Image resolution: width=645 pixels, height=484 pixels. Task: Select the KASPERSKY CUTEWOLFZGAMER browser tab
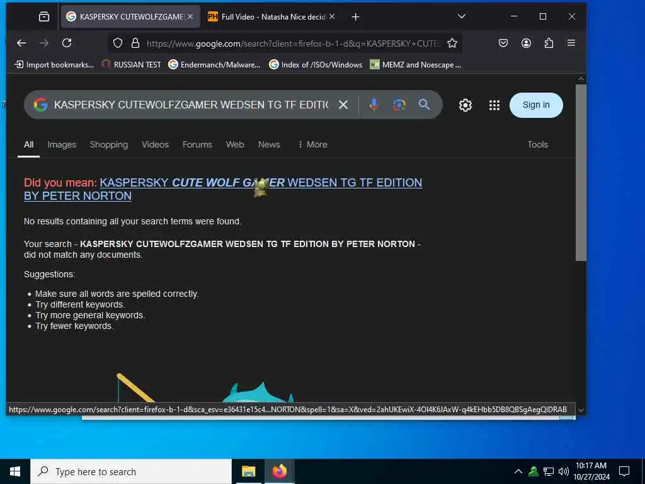click(131, 17)
